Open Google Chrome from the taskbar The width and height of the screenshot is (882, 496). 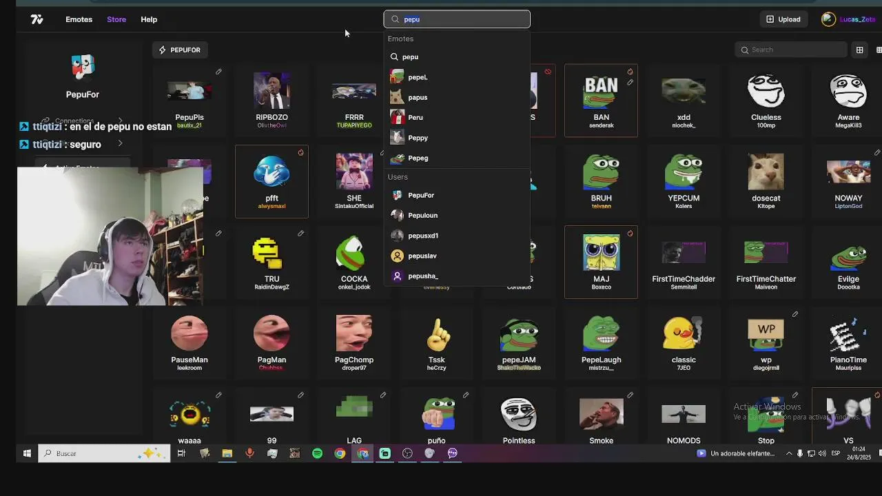tap(340, 453)
